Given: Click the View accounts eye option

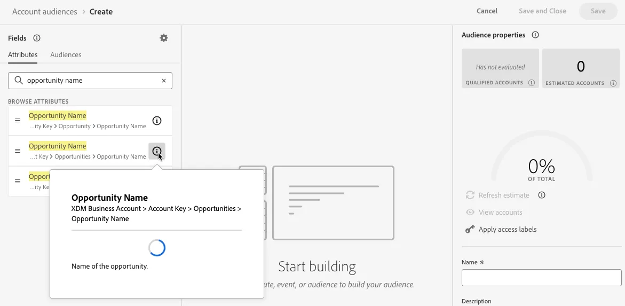Looking at the screenshot, I should pos(494,212).
